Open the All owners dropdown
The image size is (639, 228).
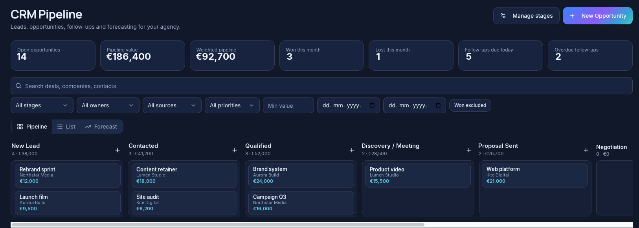coord(108,105)
